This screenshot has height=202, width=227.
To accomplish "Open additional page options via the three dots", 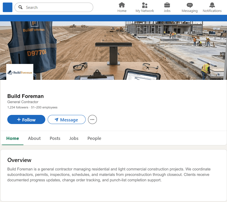I will 92,119.
